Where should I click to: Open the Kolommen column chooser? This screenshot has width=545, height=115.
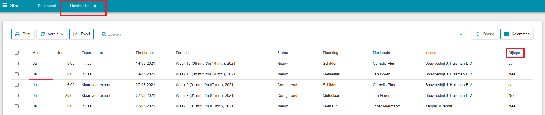[x=517, y=34]
